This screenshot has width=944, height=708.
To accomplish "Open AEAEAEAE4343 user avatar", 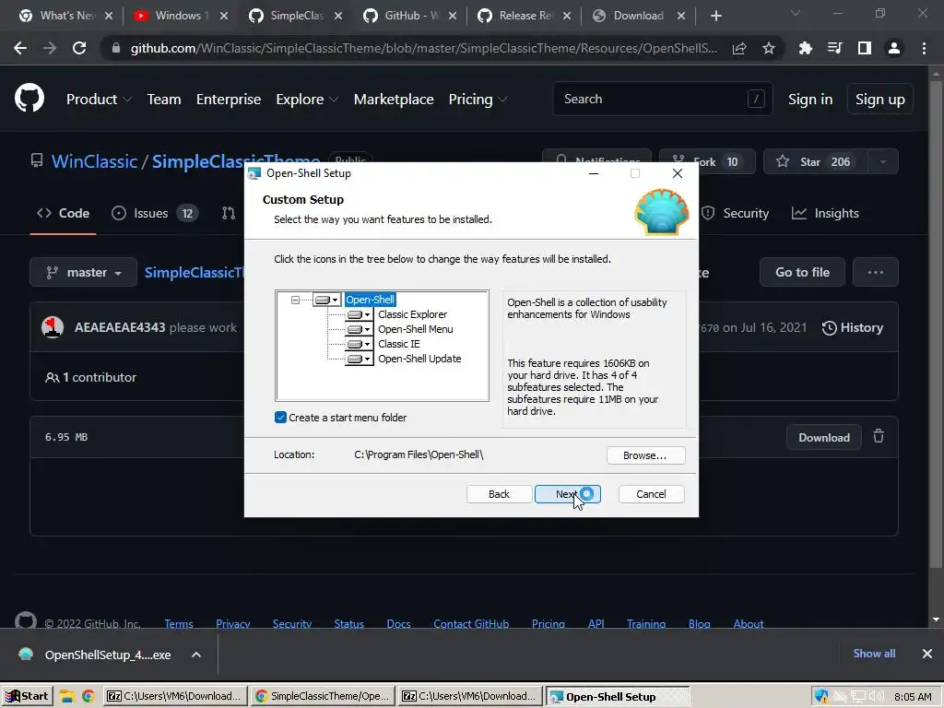I will (x=53, y=327).
